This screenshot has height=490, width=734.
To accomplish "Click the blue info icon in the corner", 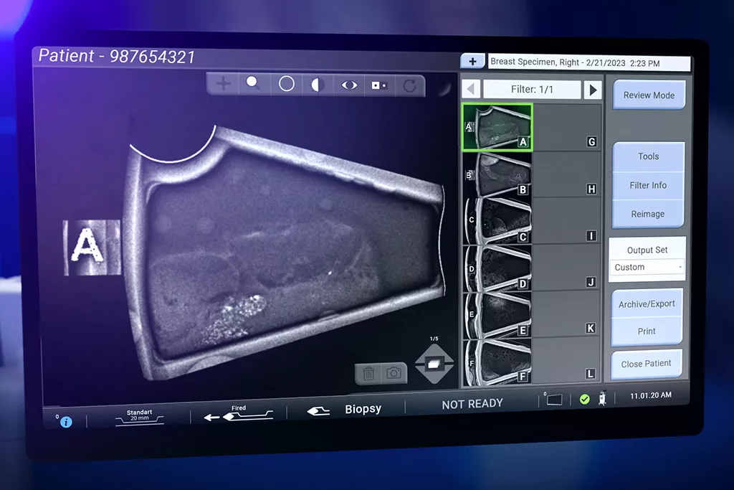I will [65, 422].
